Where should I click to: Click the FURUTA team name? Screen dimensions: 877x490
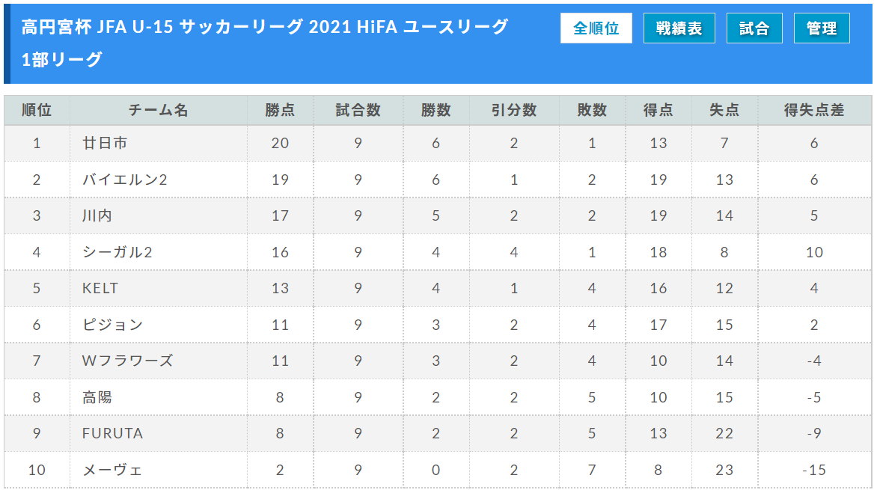point(112,433)
